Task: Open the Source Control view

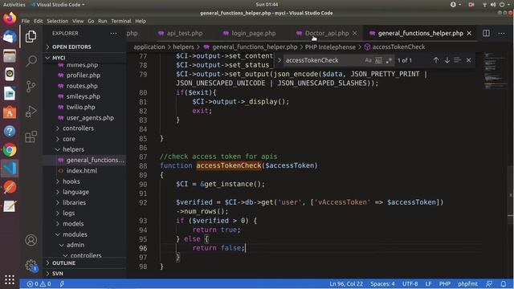Action: pos(31,87)
